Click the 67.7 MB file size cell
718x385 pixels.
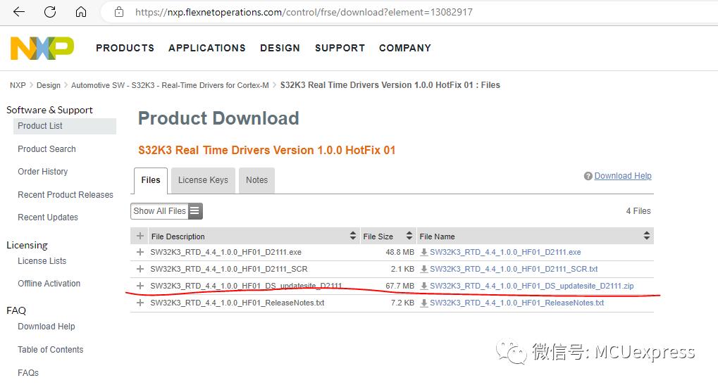tap(400, 286)
